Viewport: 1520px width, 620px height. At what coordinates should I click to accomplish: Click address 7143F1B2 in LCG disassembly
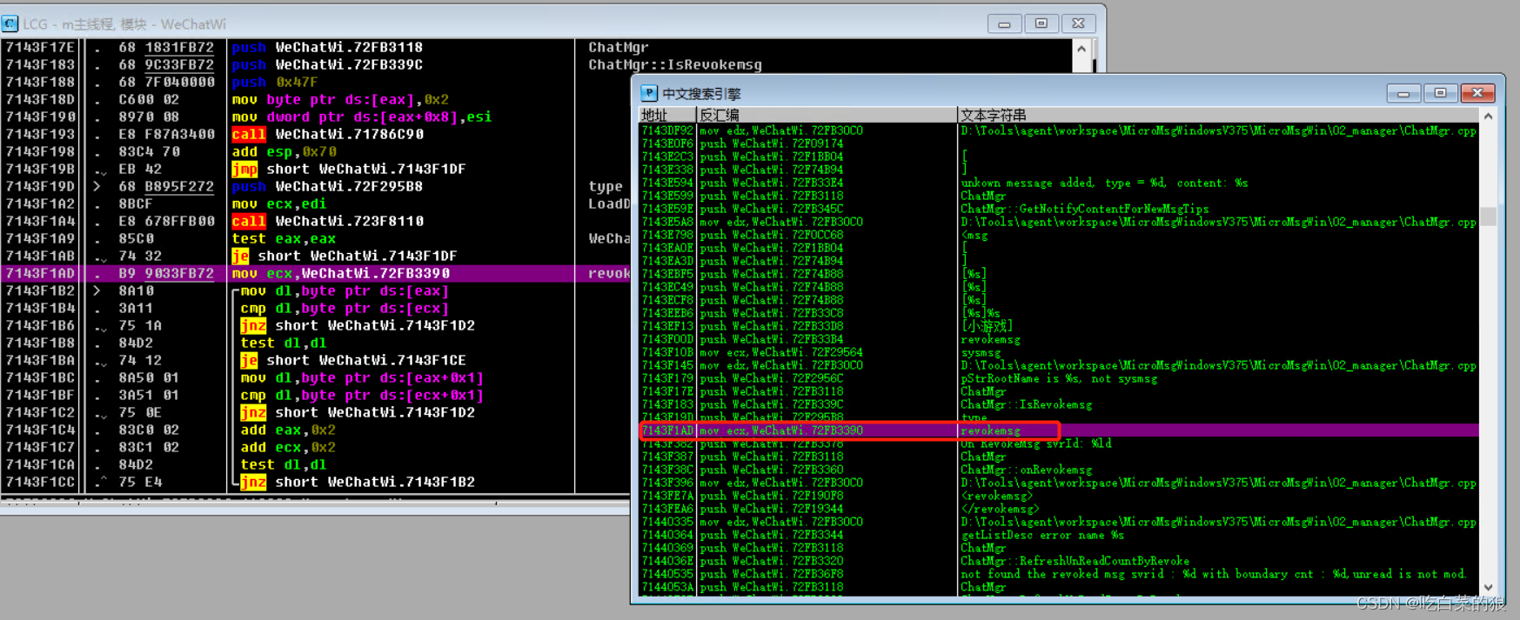click(x=40, y=290)
